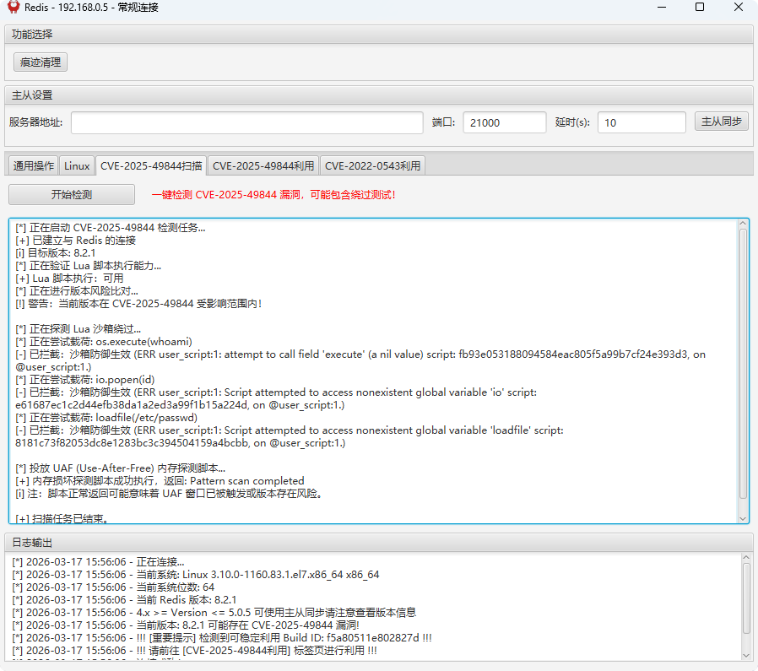
Task: Click red hint '一键检测 CVE-2025-49844 漏洞' text
Action: tap(274, 195)
